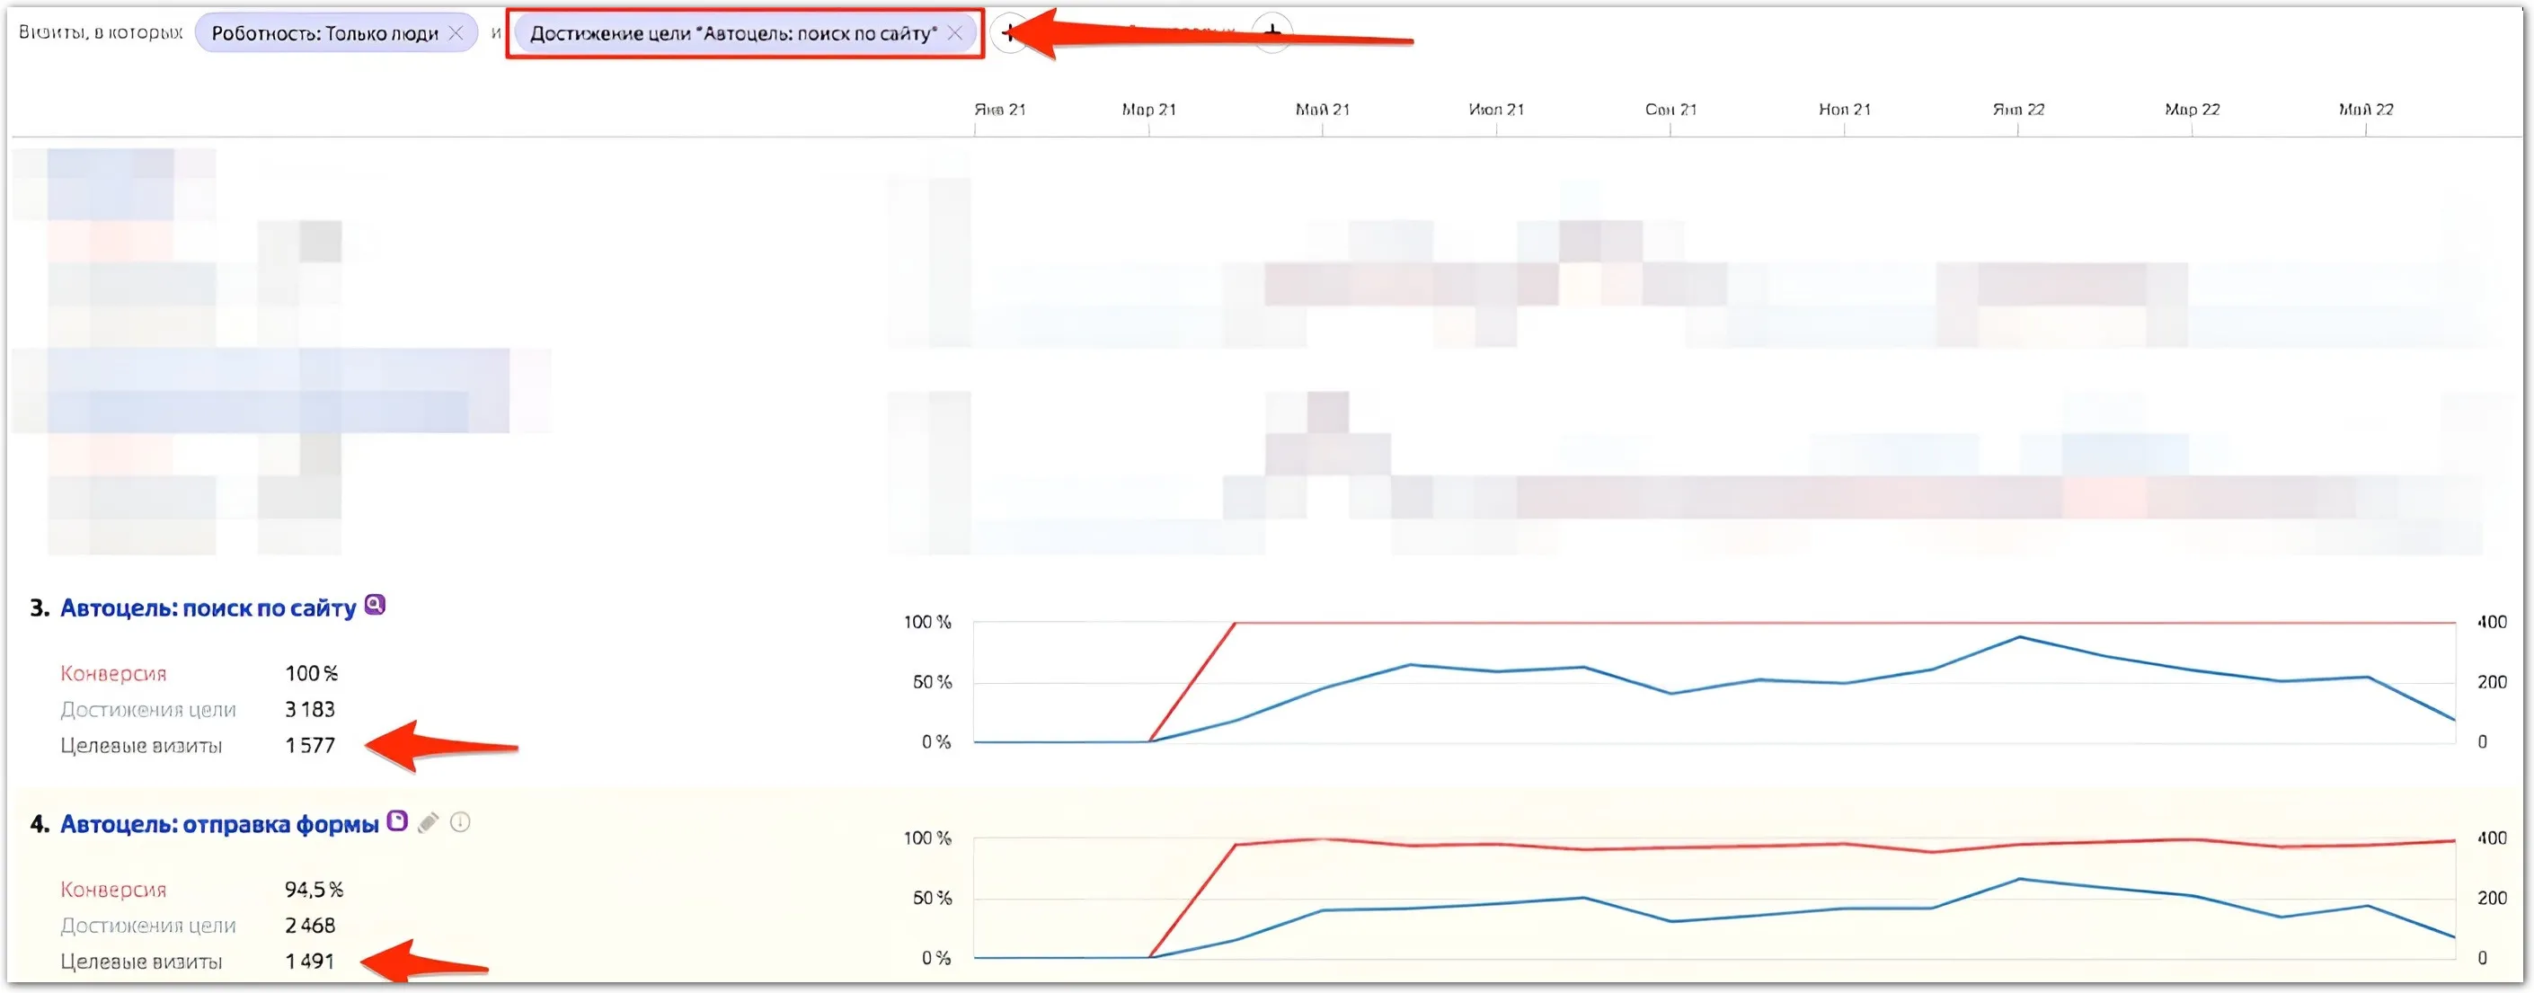Click conversion value '94,5 %'

(314, 890)
